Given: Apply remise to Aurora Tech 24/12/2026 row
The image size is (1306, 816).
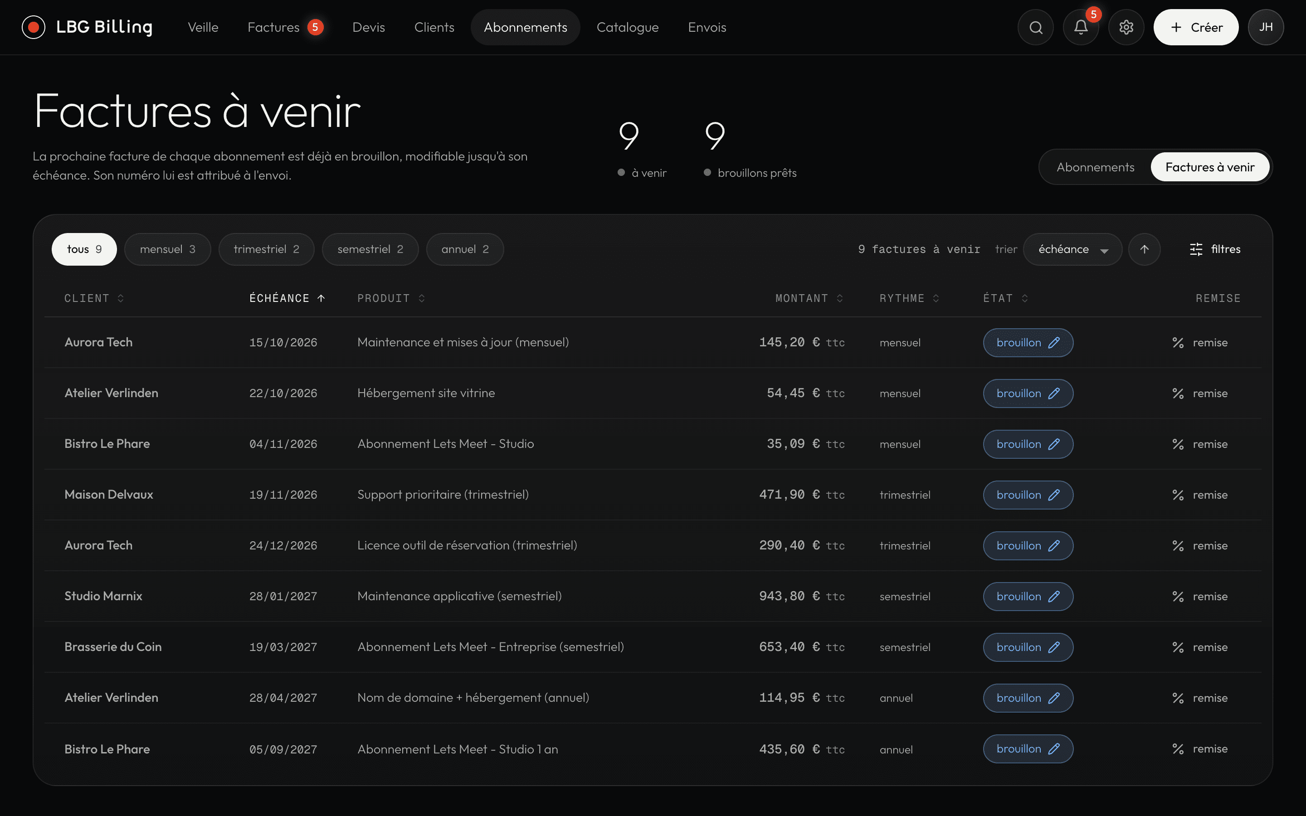Looking at the screenshot, I should 1200,546.
